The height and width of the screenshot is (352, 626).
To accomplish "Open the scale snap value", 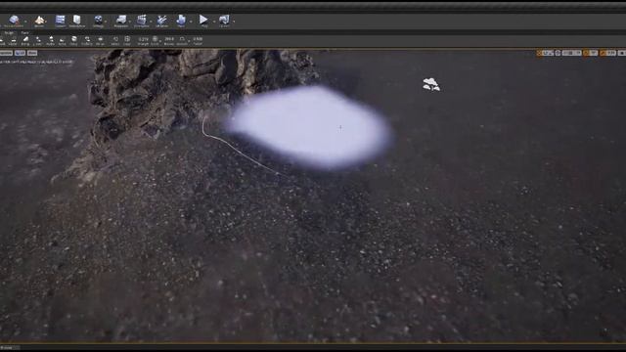I will [x=611, y=53].
